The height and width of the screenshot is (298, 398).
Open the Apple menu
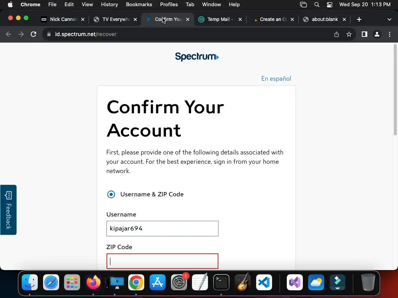pos(10,5)
